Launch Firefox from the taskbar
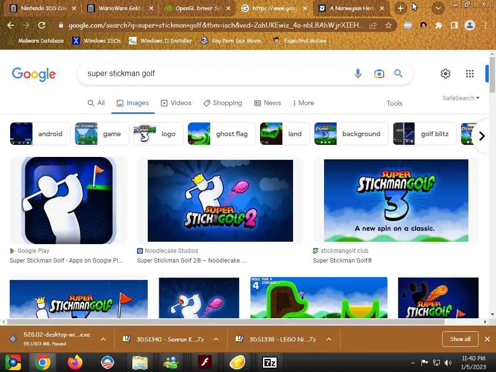This screenshot has height=372, width=496. 75,362
